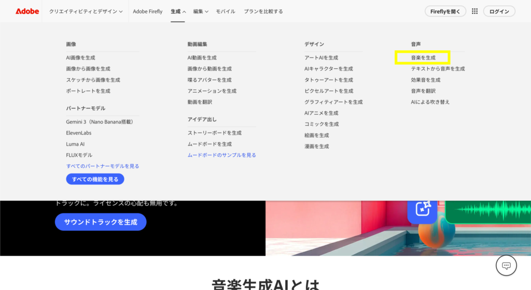Expand クリエイティビティとデザイン dropdown
This screenshot has height=290, width=531.
tap(86, 11)
